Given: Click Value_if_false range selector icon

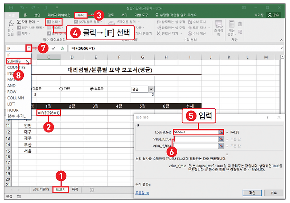Looking at the screenshot, I should click(221, 146).
